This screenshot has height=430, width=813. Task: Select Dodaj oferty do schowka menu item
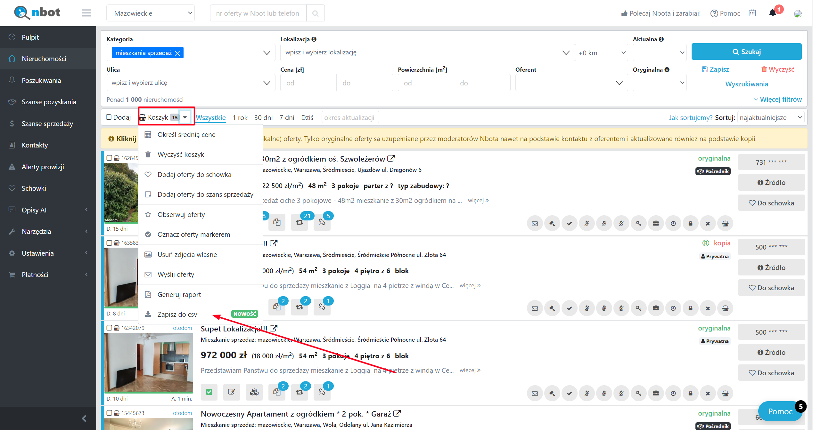click(x=201, y=175)
